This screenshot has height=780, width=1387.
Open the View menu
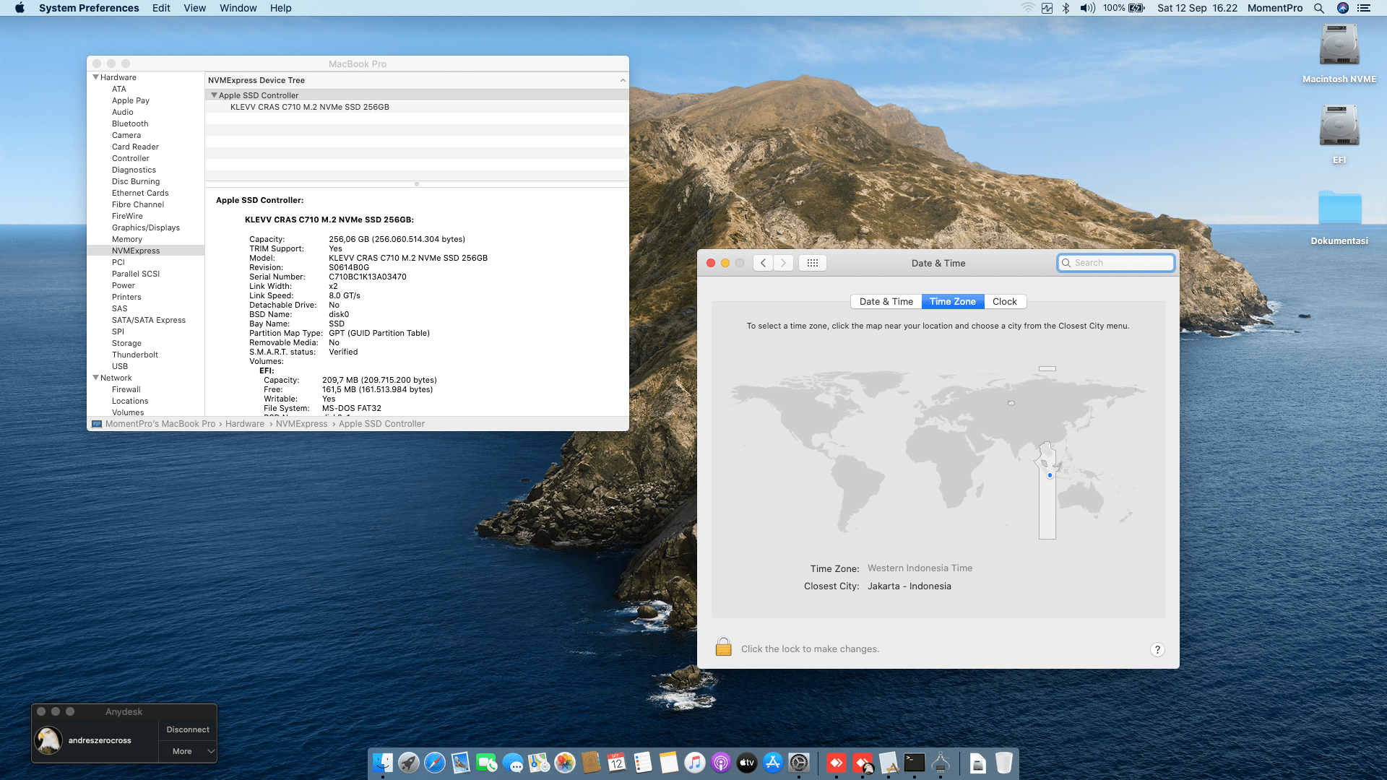[x=195, y=8]
